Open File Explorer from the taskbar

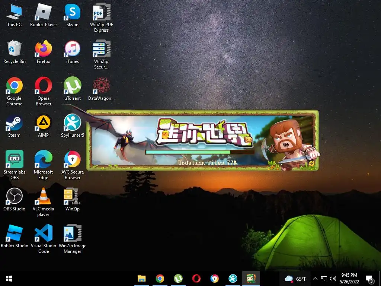tap(142, 279)
